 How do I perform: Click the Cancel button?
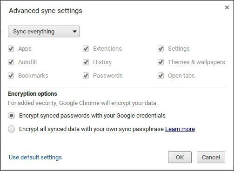(211, 158)
